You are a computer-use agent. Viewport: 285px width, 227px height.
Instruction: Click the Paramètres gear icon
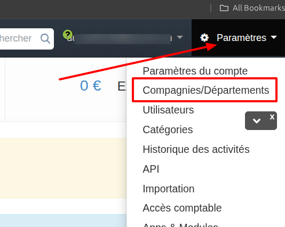tap(204, 38)
